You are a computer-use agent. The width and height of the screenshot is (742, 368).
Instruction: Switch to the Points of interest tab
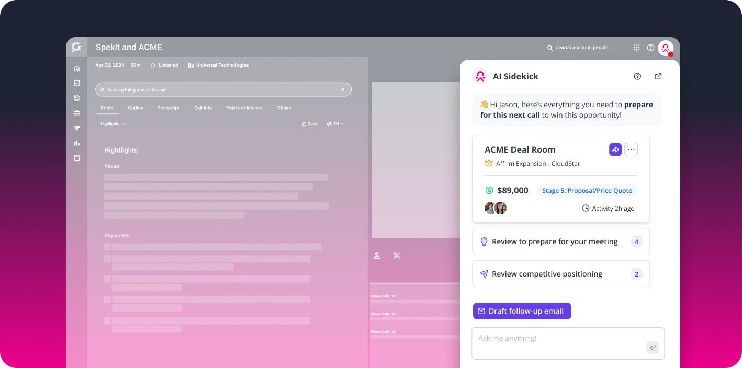244,108
